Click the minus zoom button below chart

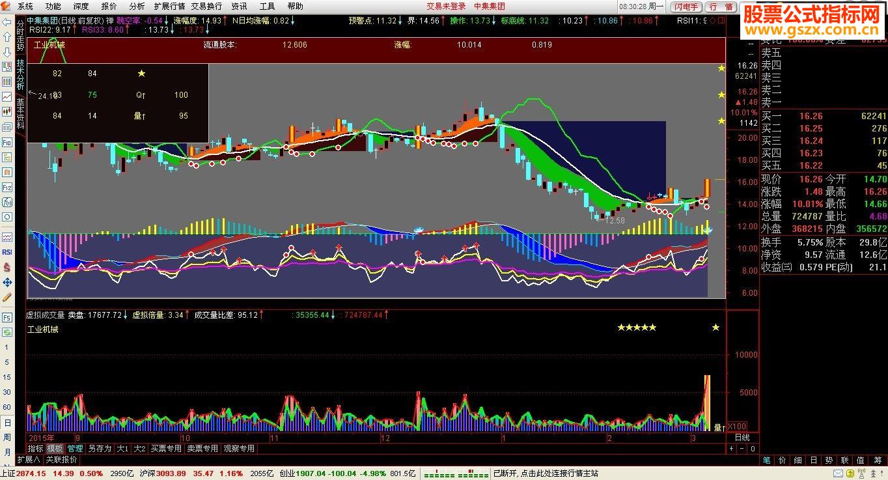742,449
